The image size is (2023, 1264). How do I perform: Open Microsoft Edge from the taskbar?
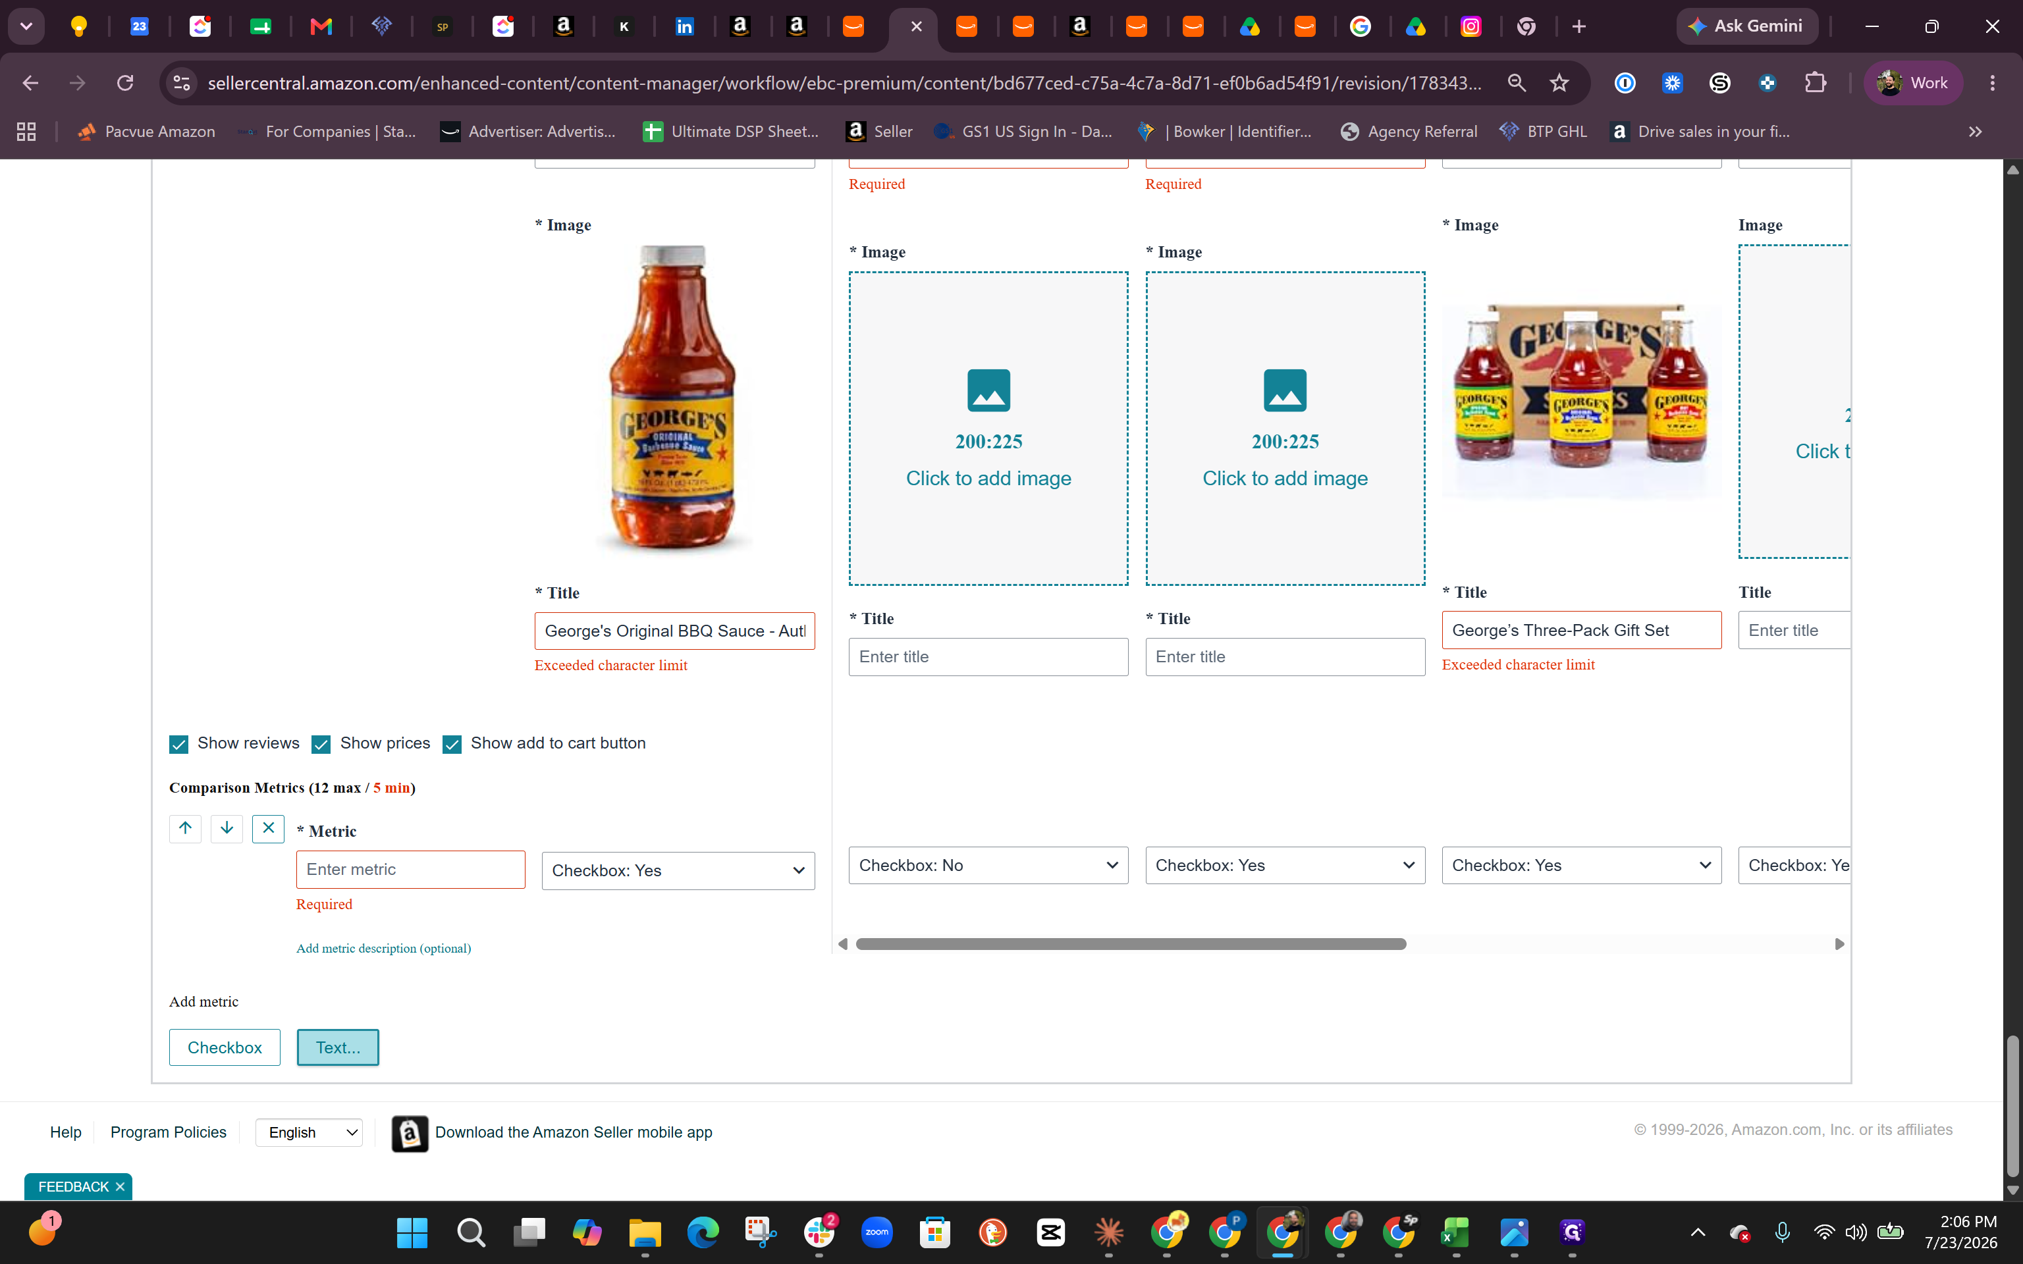(703, 1232)
